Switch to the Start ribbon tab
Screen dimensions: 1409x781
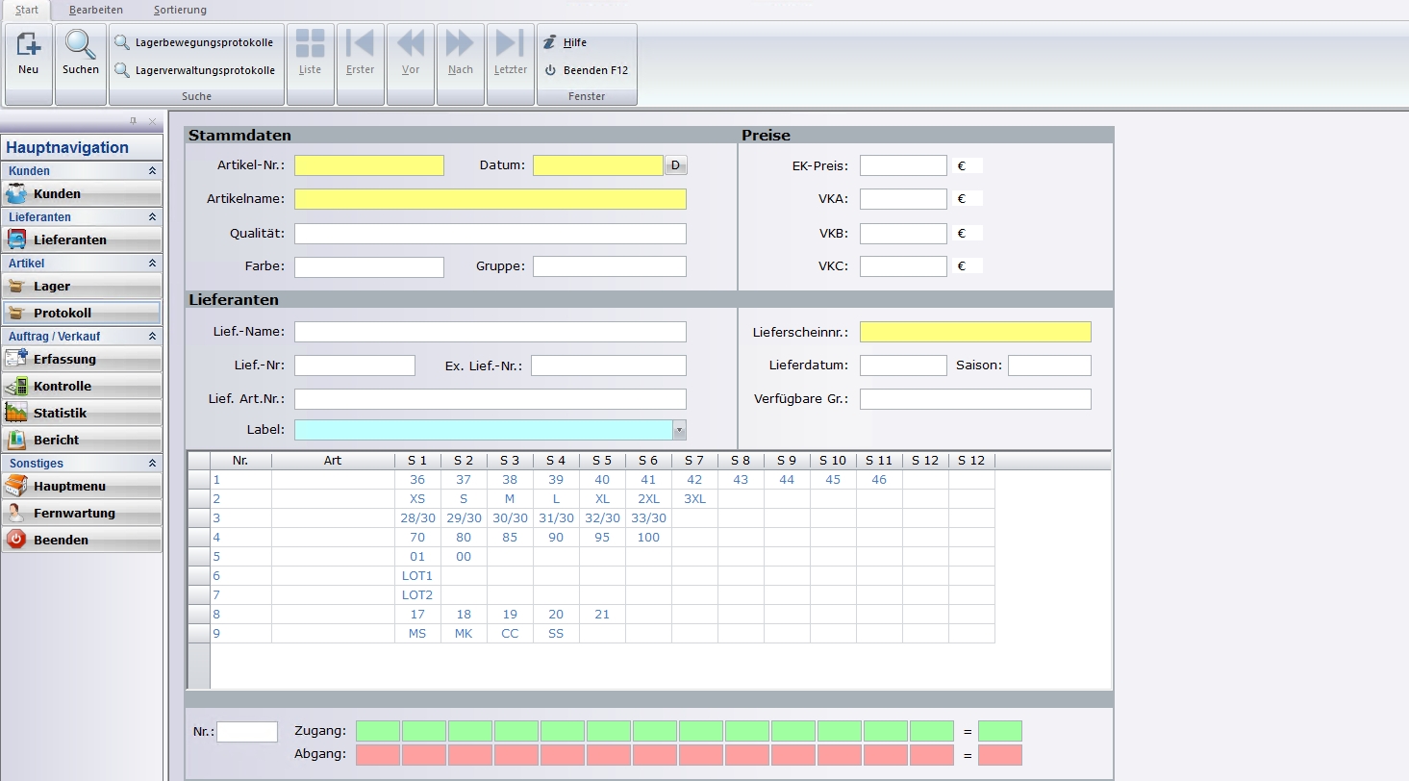pos(27,10)
